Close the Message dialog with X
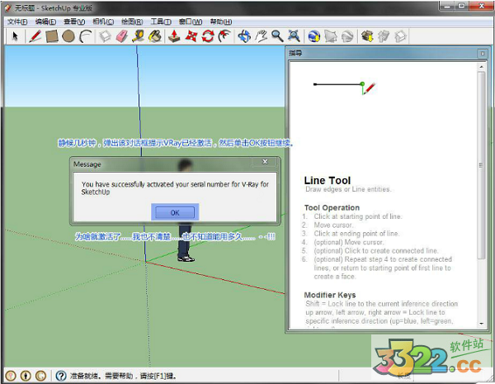Image resolution: width=495 pixels, height=384 pixels. [265, 162]
